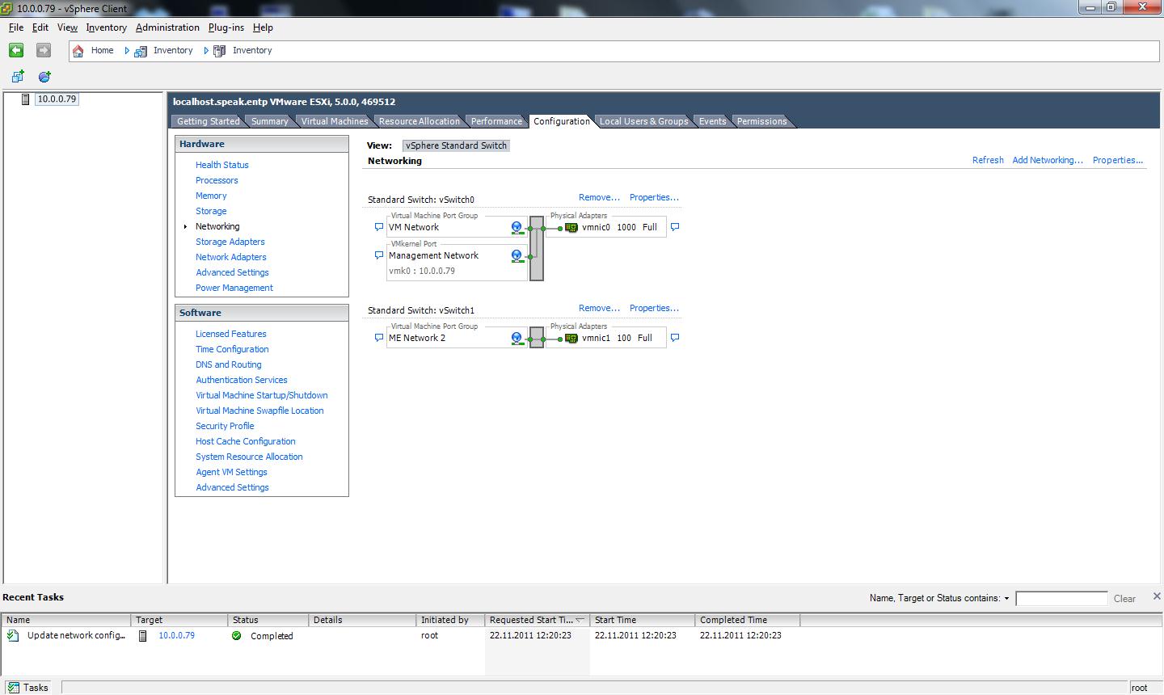Open Virtual Machine Startup/Shutdown settings
1164x695 pixels.
(x=262, y=395)
